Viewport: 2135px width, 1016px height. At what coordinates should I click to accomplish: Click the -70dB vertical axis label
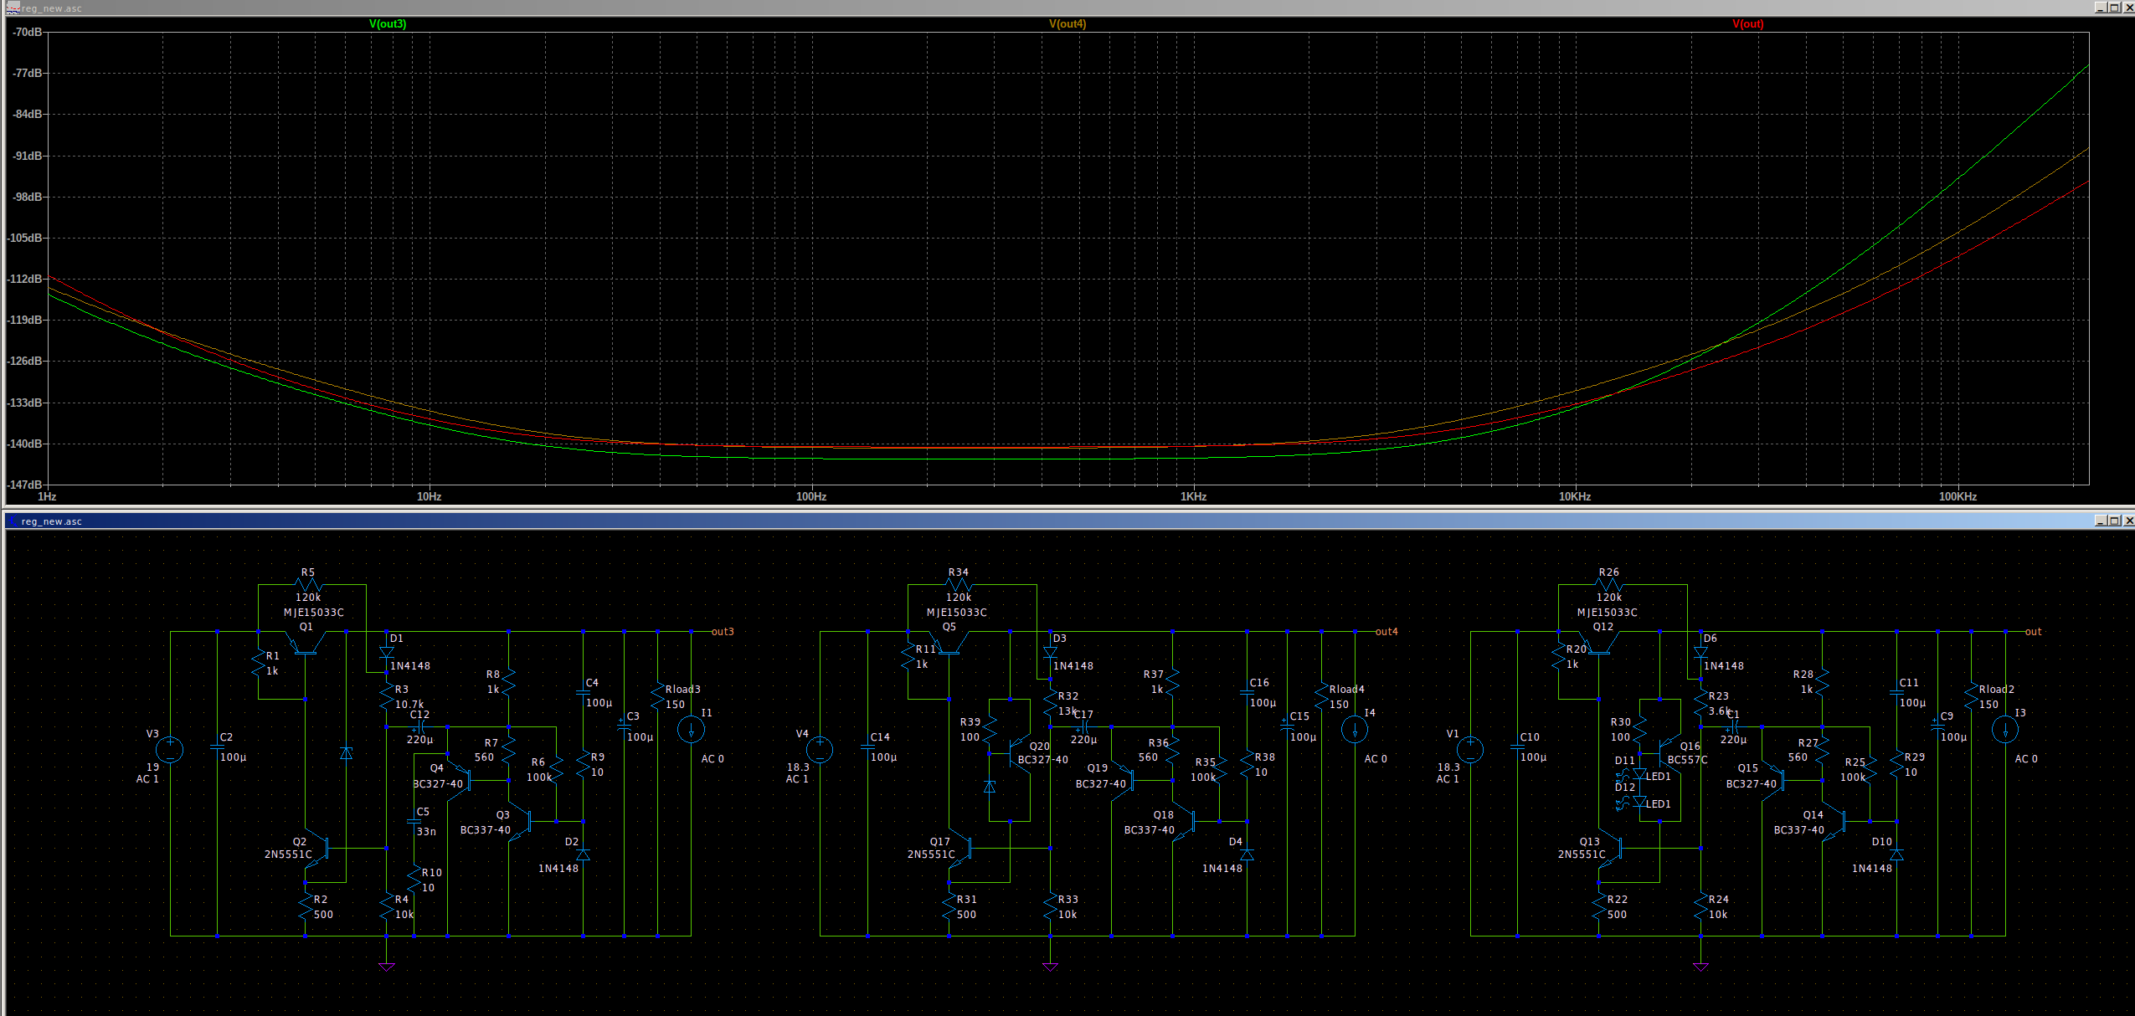tap(27, 32)
